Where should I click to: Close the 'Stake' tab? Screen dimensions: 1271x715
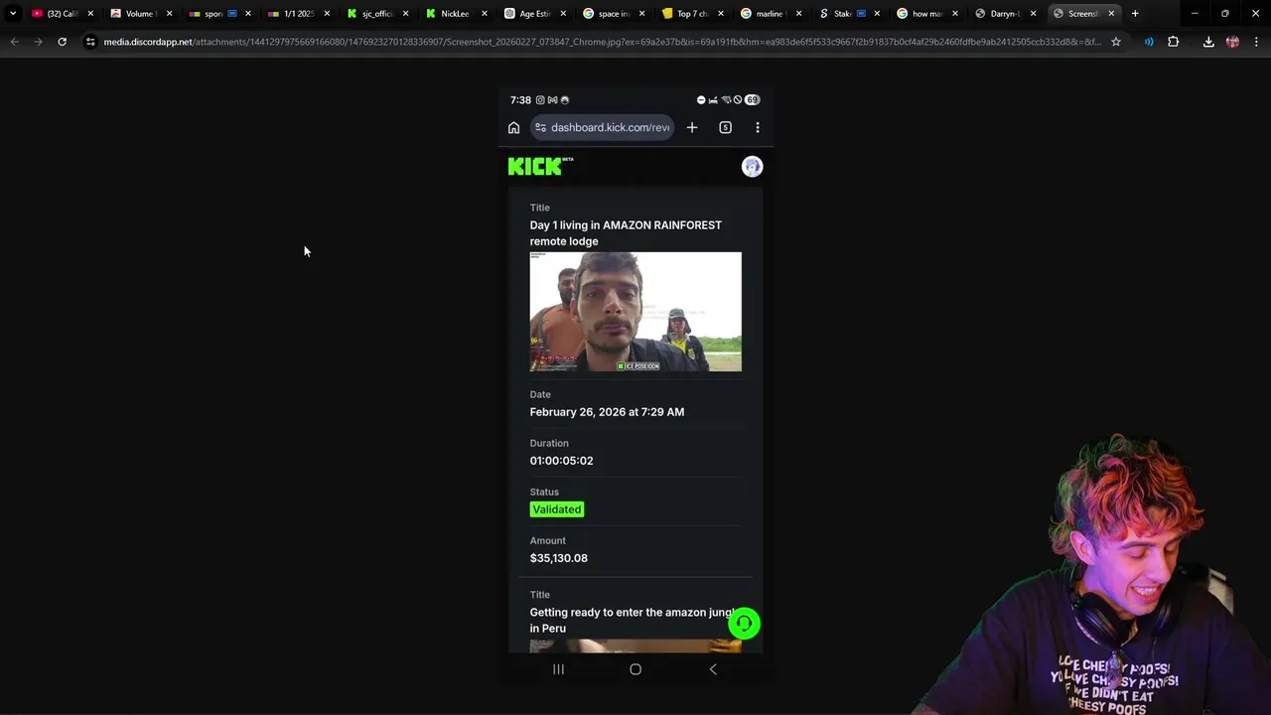[878, 14]
